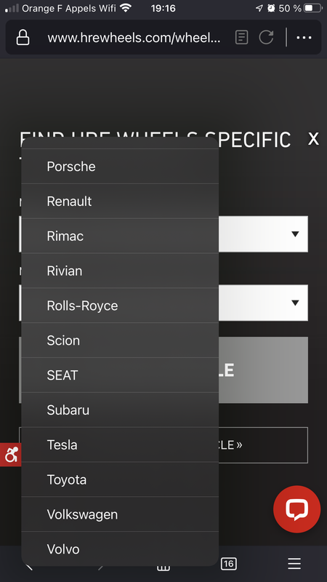Open the red live chat bubble
This screenshot has width=327, height=582.
pyautogui.click(x=297, y=509)
